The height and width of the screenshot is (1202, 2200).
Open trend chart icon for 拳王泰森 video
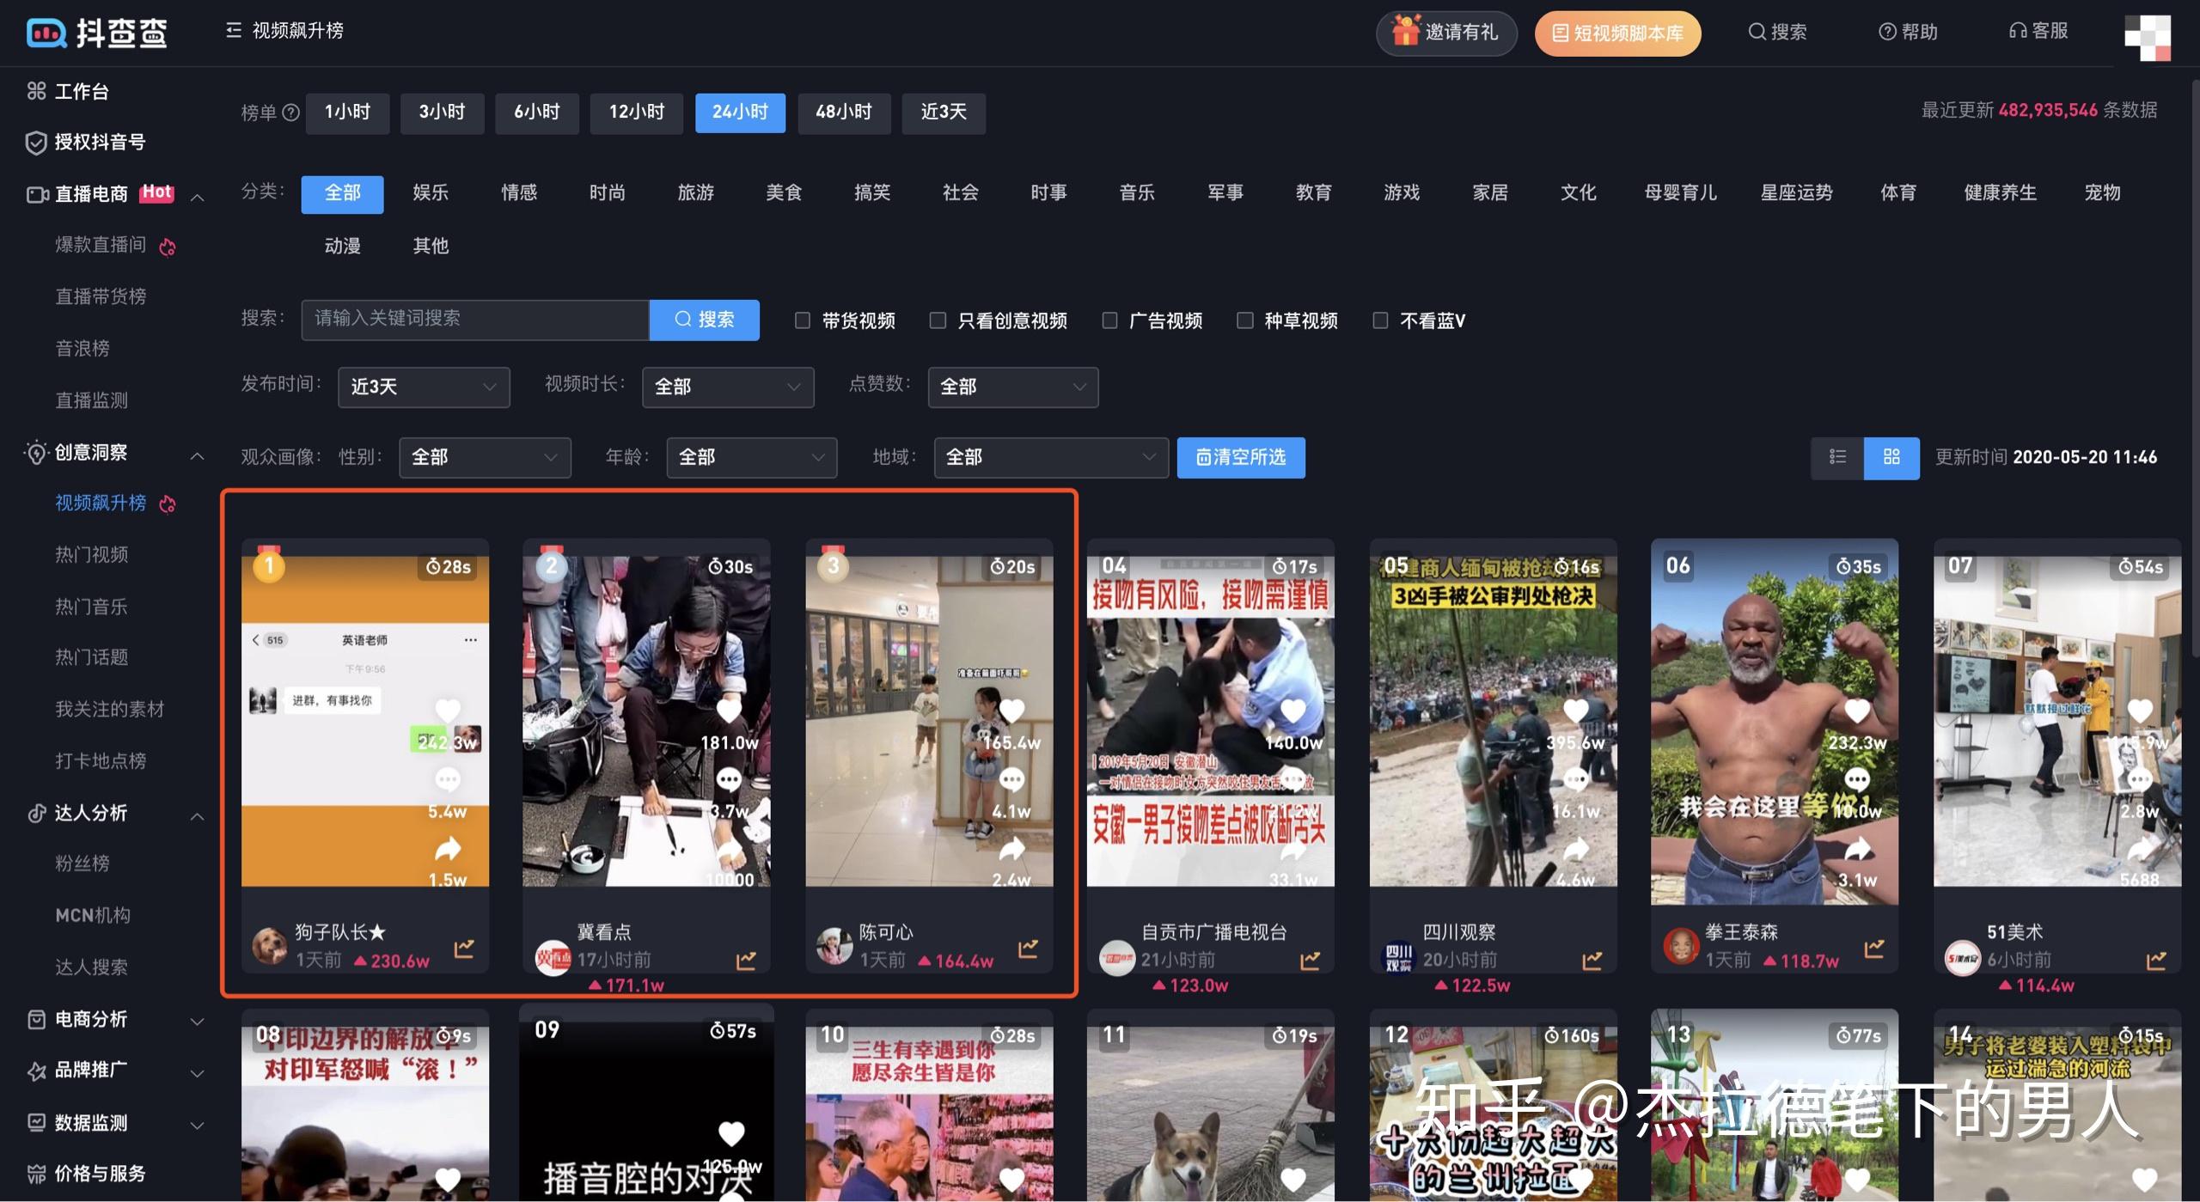(1874, 948)
